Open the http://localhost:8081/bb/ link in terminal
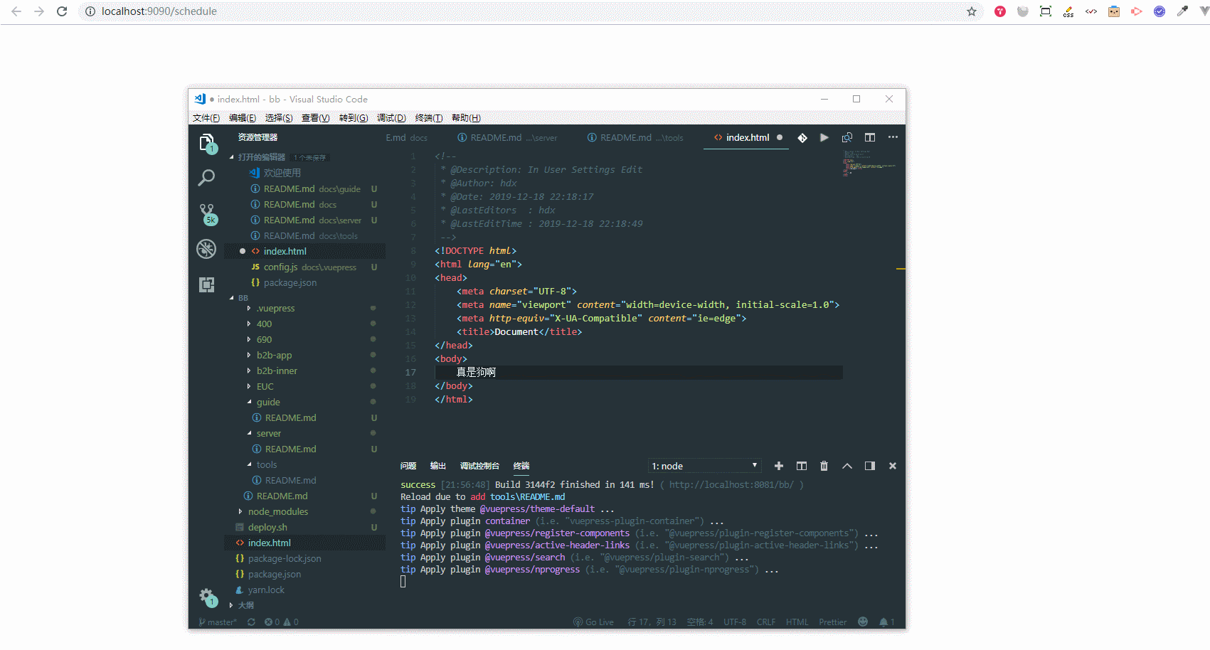 pos(731,485)
